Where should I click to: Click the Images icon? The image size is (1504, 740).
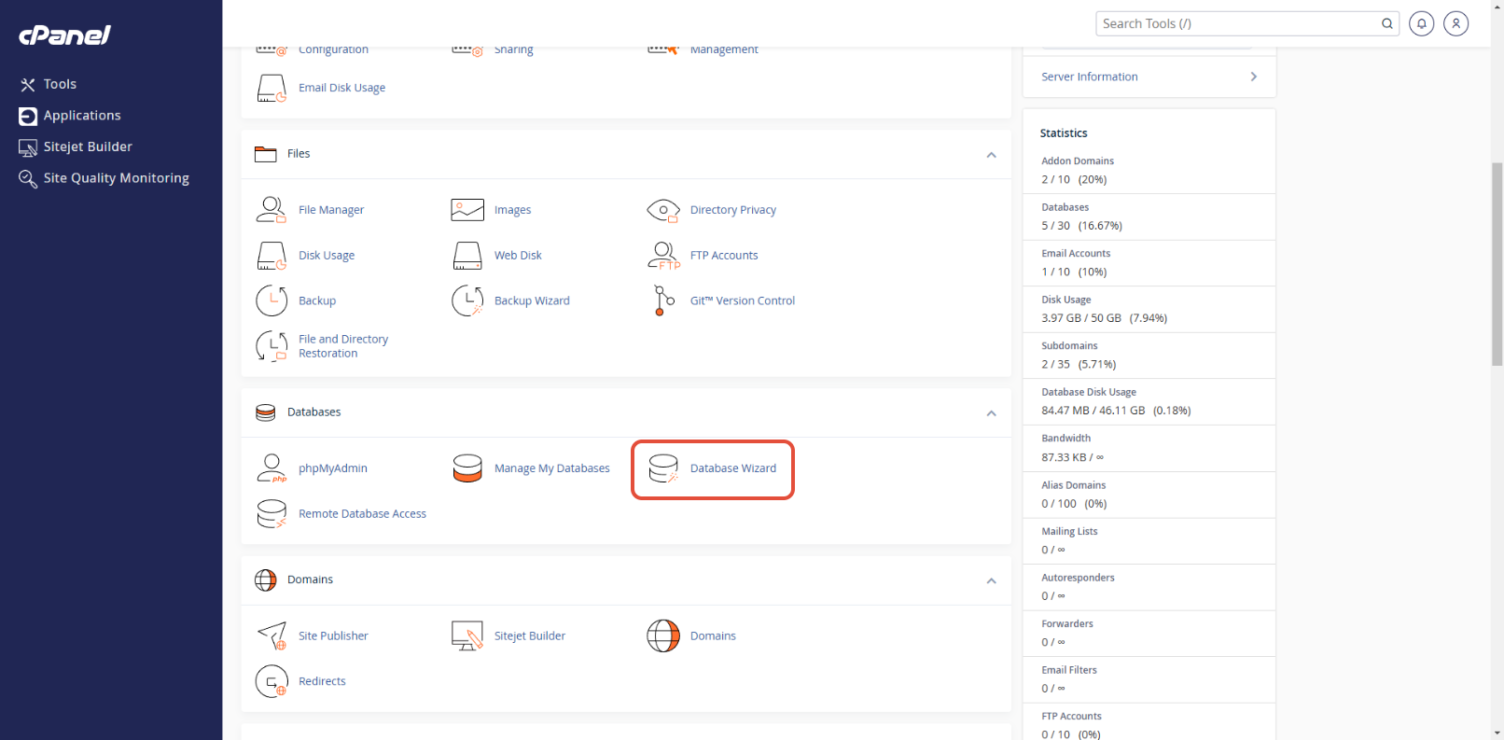[x=467, y=210]
